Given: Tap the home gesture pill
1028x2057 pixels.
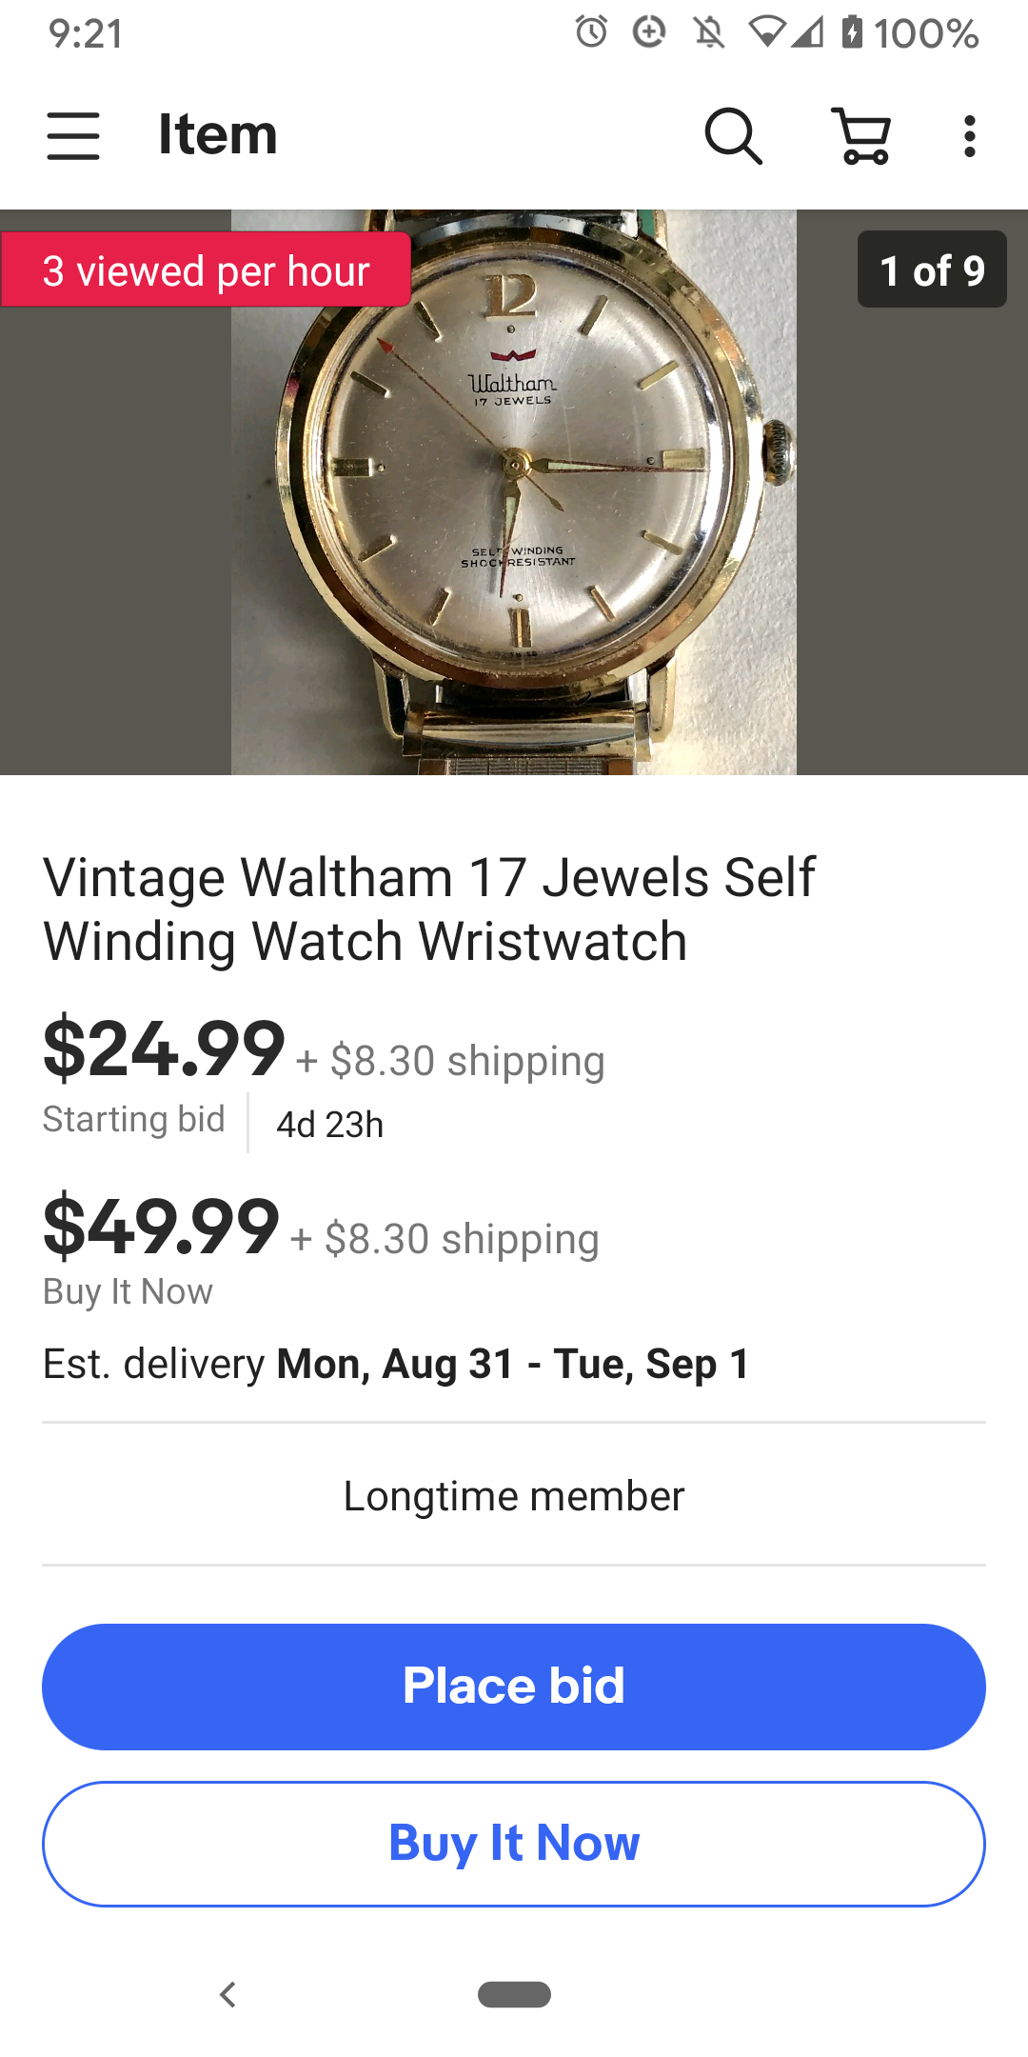Looking at the screenshot, I should click(514, 1993).
